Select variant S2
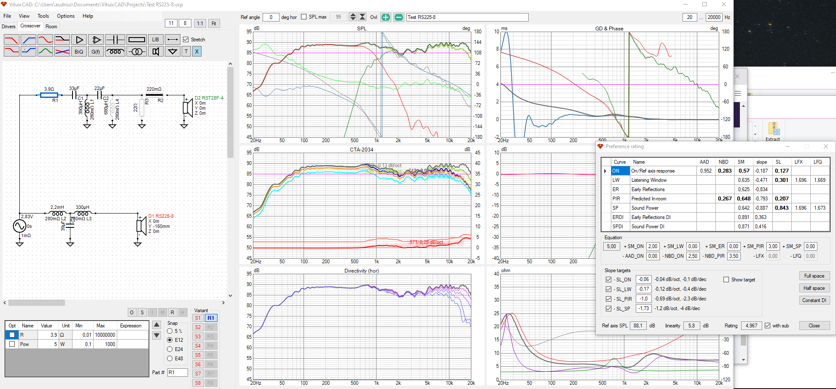The image size is (836, 389). tap(198, 327)
